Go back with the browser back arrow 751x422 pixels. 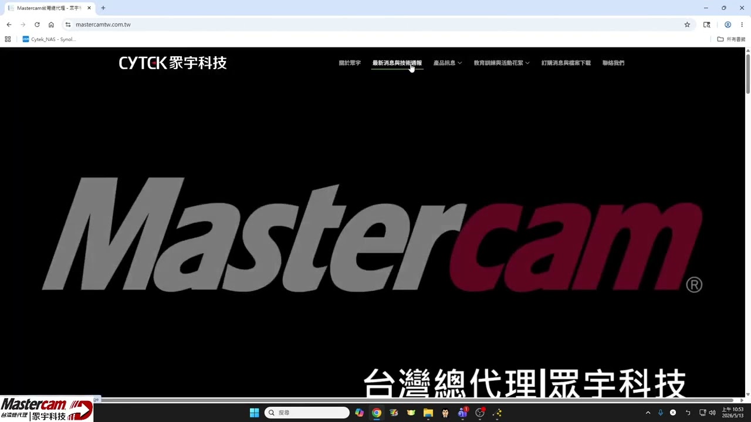[9, 25]
